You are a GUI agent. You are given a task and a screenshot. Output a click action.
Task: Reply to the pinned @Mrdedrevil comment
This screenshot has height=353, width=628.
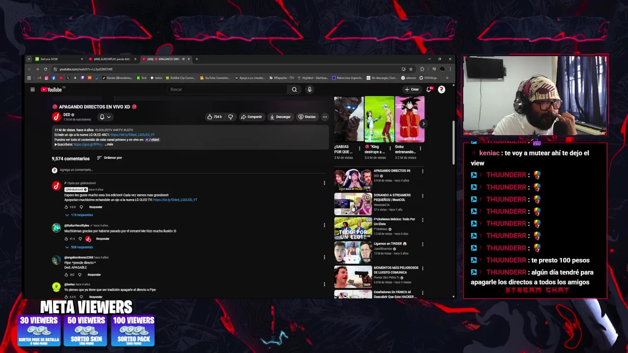point(96,207)
